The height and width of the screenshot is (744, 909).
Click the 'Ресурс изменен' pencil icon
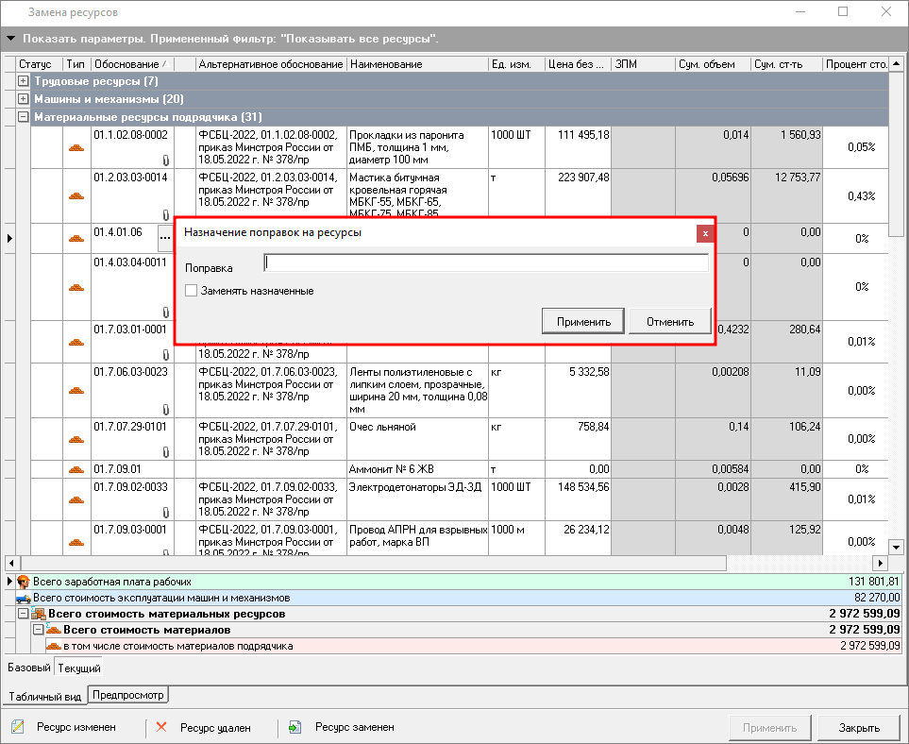click(x=18, y=728)
